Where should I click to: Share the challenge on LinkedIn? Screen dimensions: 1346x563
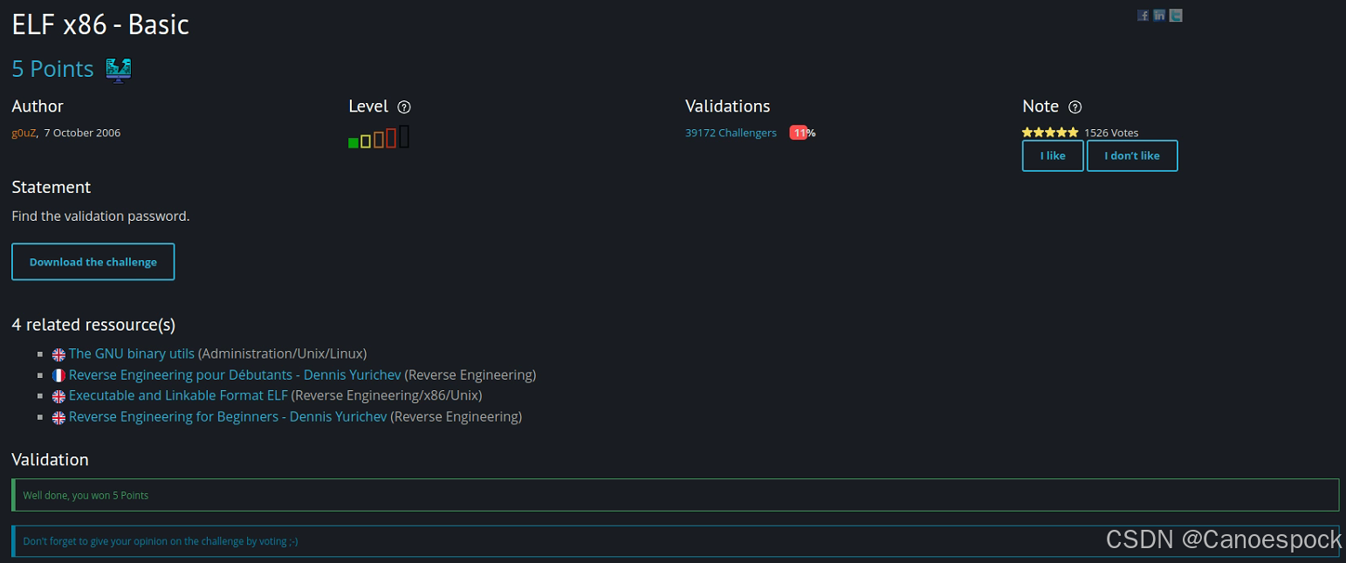click(1159, 15)
